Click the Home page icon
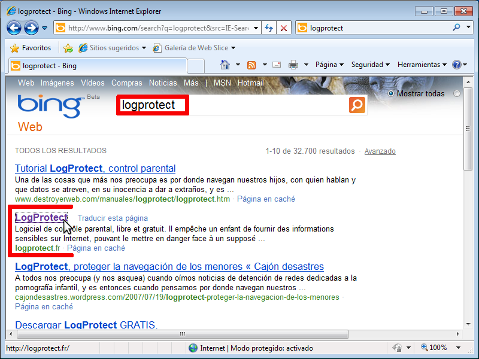Screen dimensions: 479x359 point(225,65)
